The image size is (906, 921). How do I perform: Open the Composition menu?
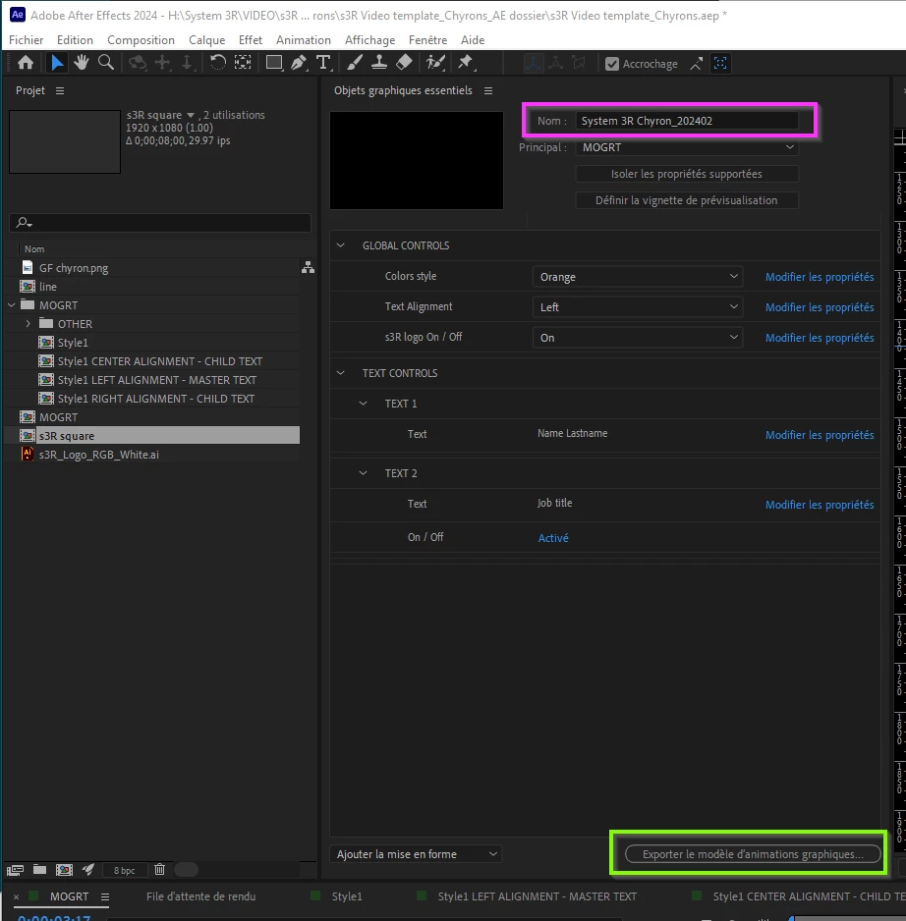pyautogui.click(x=141, y=40)
